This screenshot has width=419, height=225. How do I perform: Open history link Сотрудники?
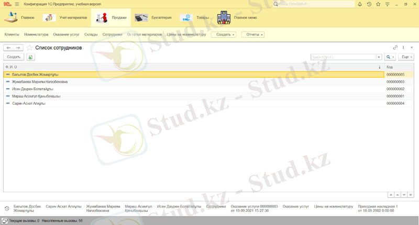click(x=216, y=207)
